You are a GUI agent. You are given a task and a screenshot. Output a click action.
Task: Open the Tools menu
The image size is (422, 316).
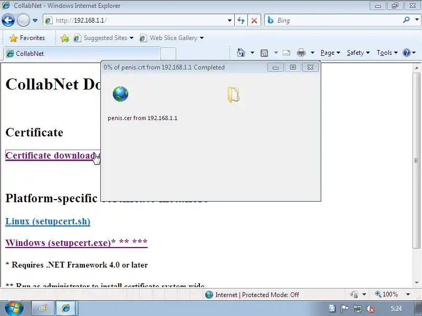[x=387, y=53]
